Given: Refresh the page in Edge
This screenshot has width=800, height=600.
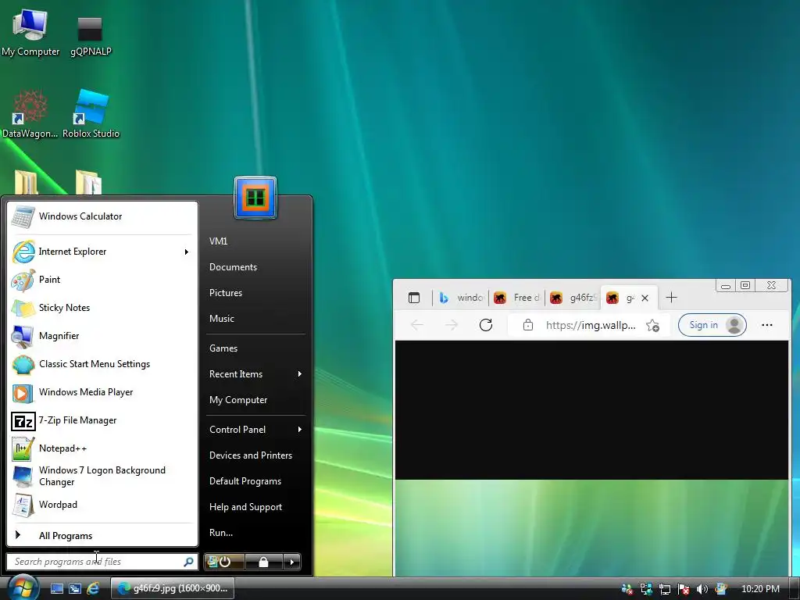Looking at the screenshot, I should 486,325.
